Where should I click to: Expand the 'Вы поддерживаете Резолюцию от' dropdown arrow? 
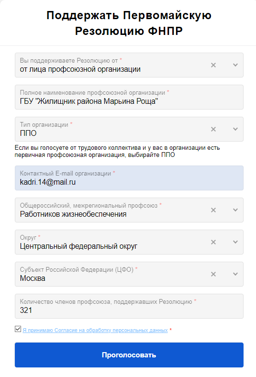(235, 65)
